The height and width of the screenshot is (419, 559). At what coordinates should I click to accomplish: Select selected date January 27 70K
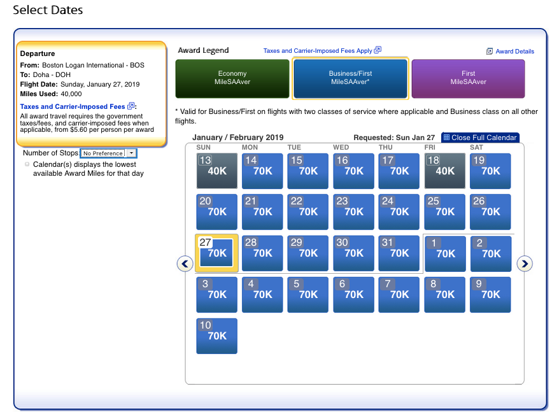point(217,253)
